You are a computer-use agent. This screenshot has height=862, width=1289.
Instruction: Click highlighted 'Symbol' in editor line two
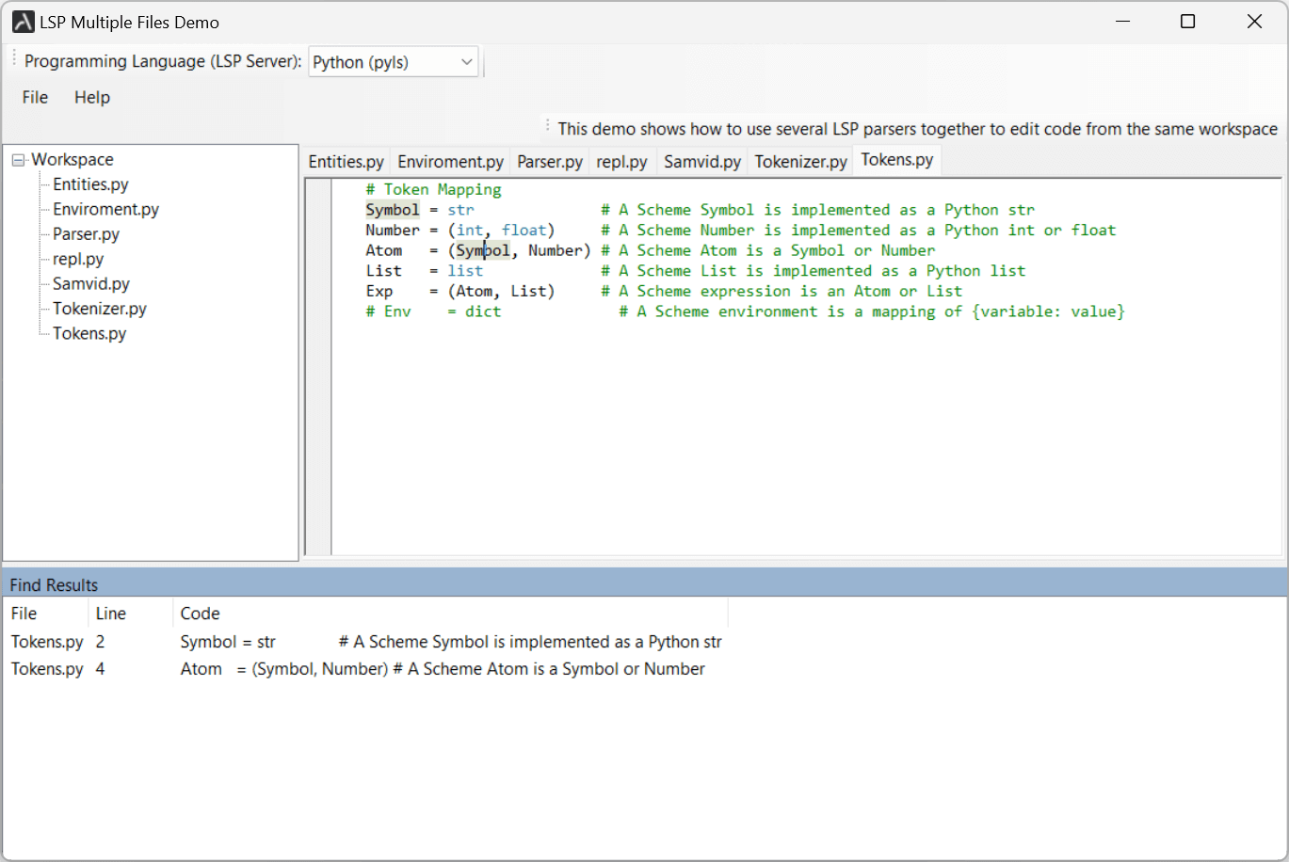coord(393,210)
